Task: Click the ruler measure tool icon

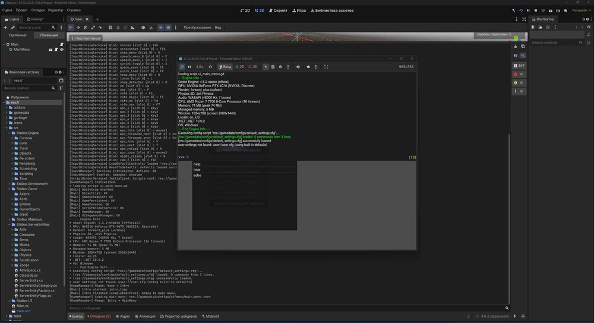Action: click(x=133, y=28)
